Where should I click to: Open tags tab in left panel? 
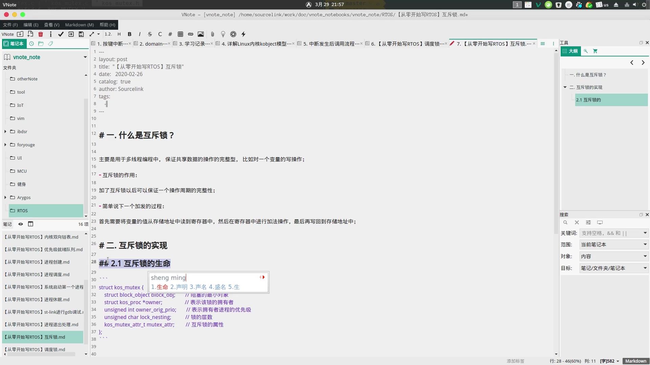coord(50,44)
